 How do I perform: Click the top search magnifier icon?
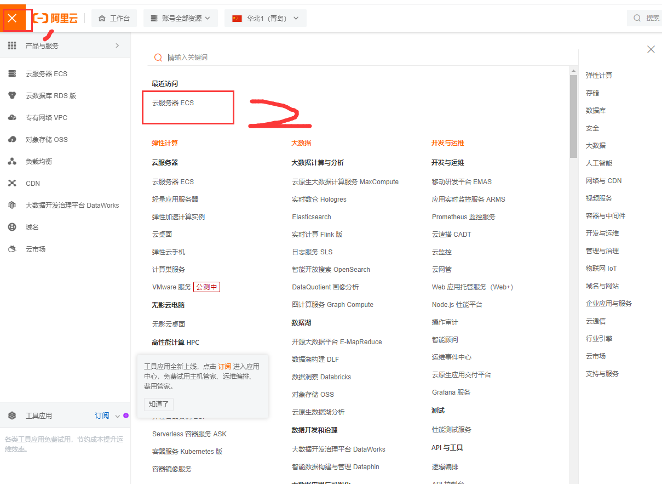click(637, 18)
